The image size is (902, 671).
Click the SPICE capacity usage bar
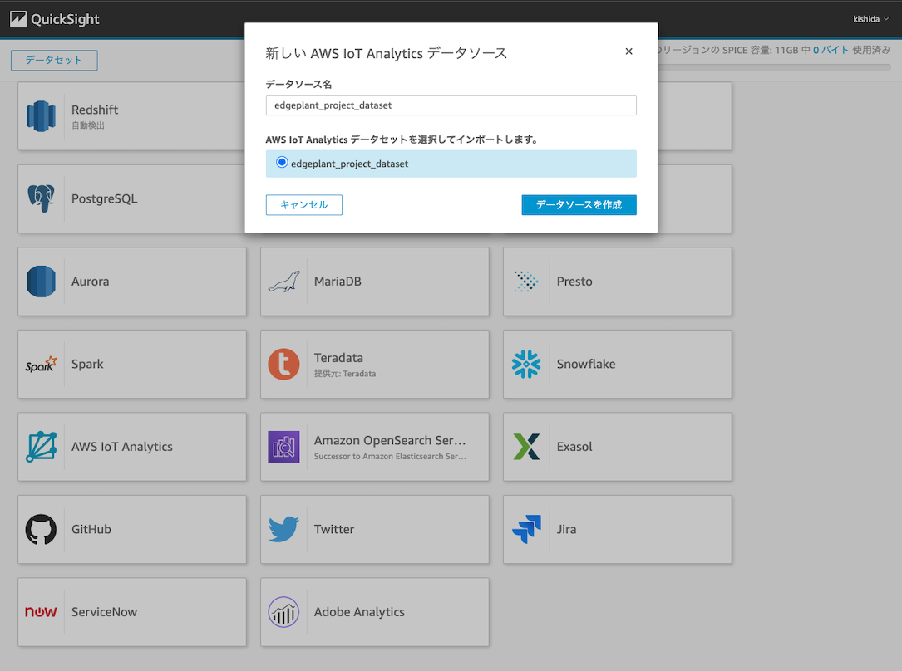pyautogui.click(x=774, y=67)
